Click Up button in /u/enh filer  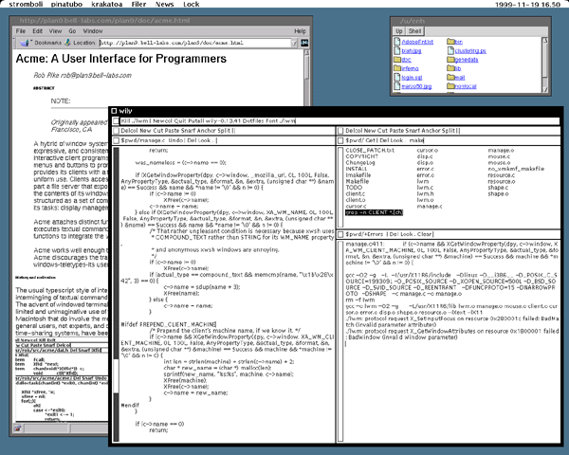(x=399, y=31)
